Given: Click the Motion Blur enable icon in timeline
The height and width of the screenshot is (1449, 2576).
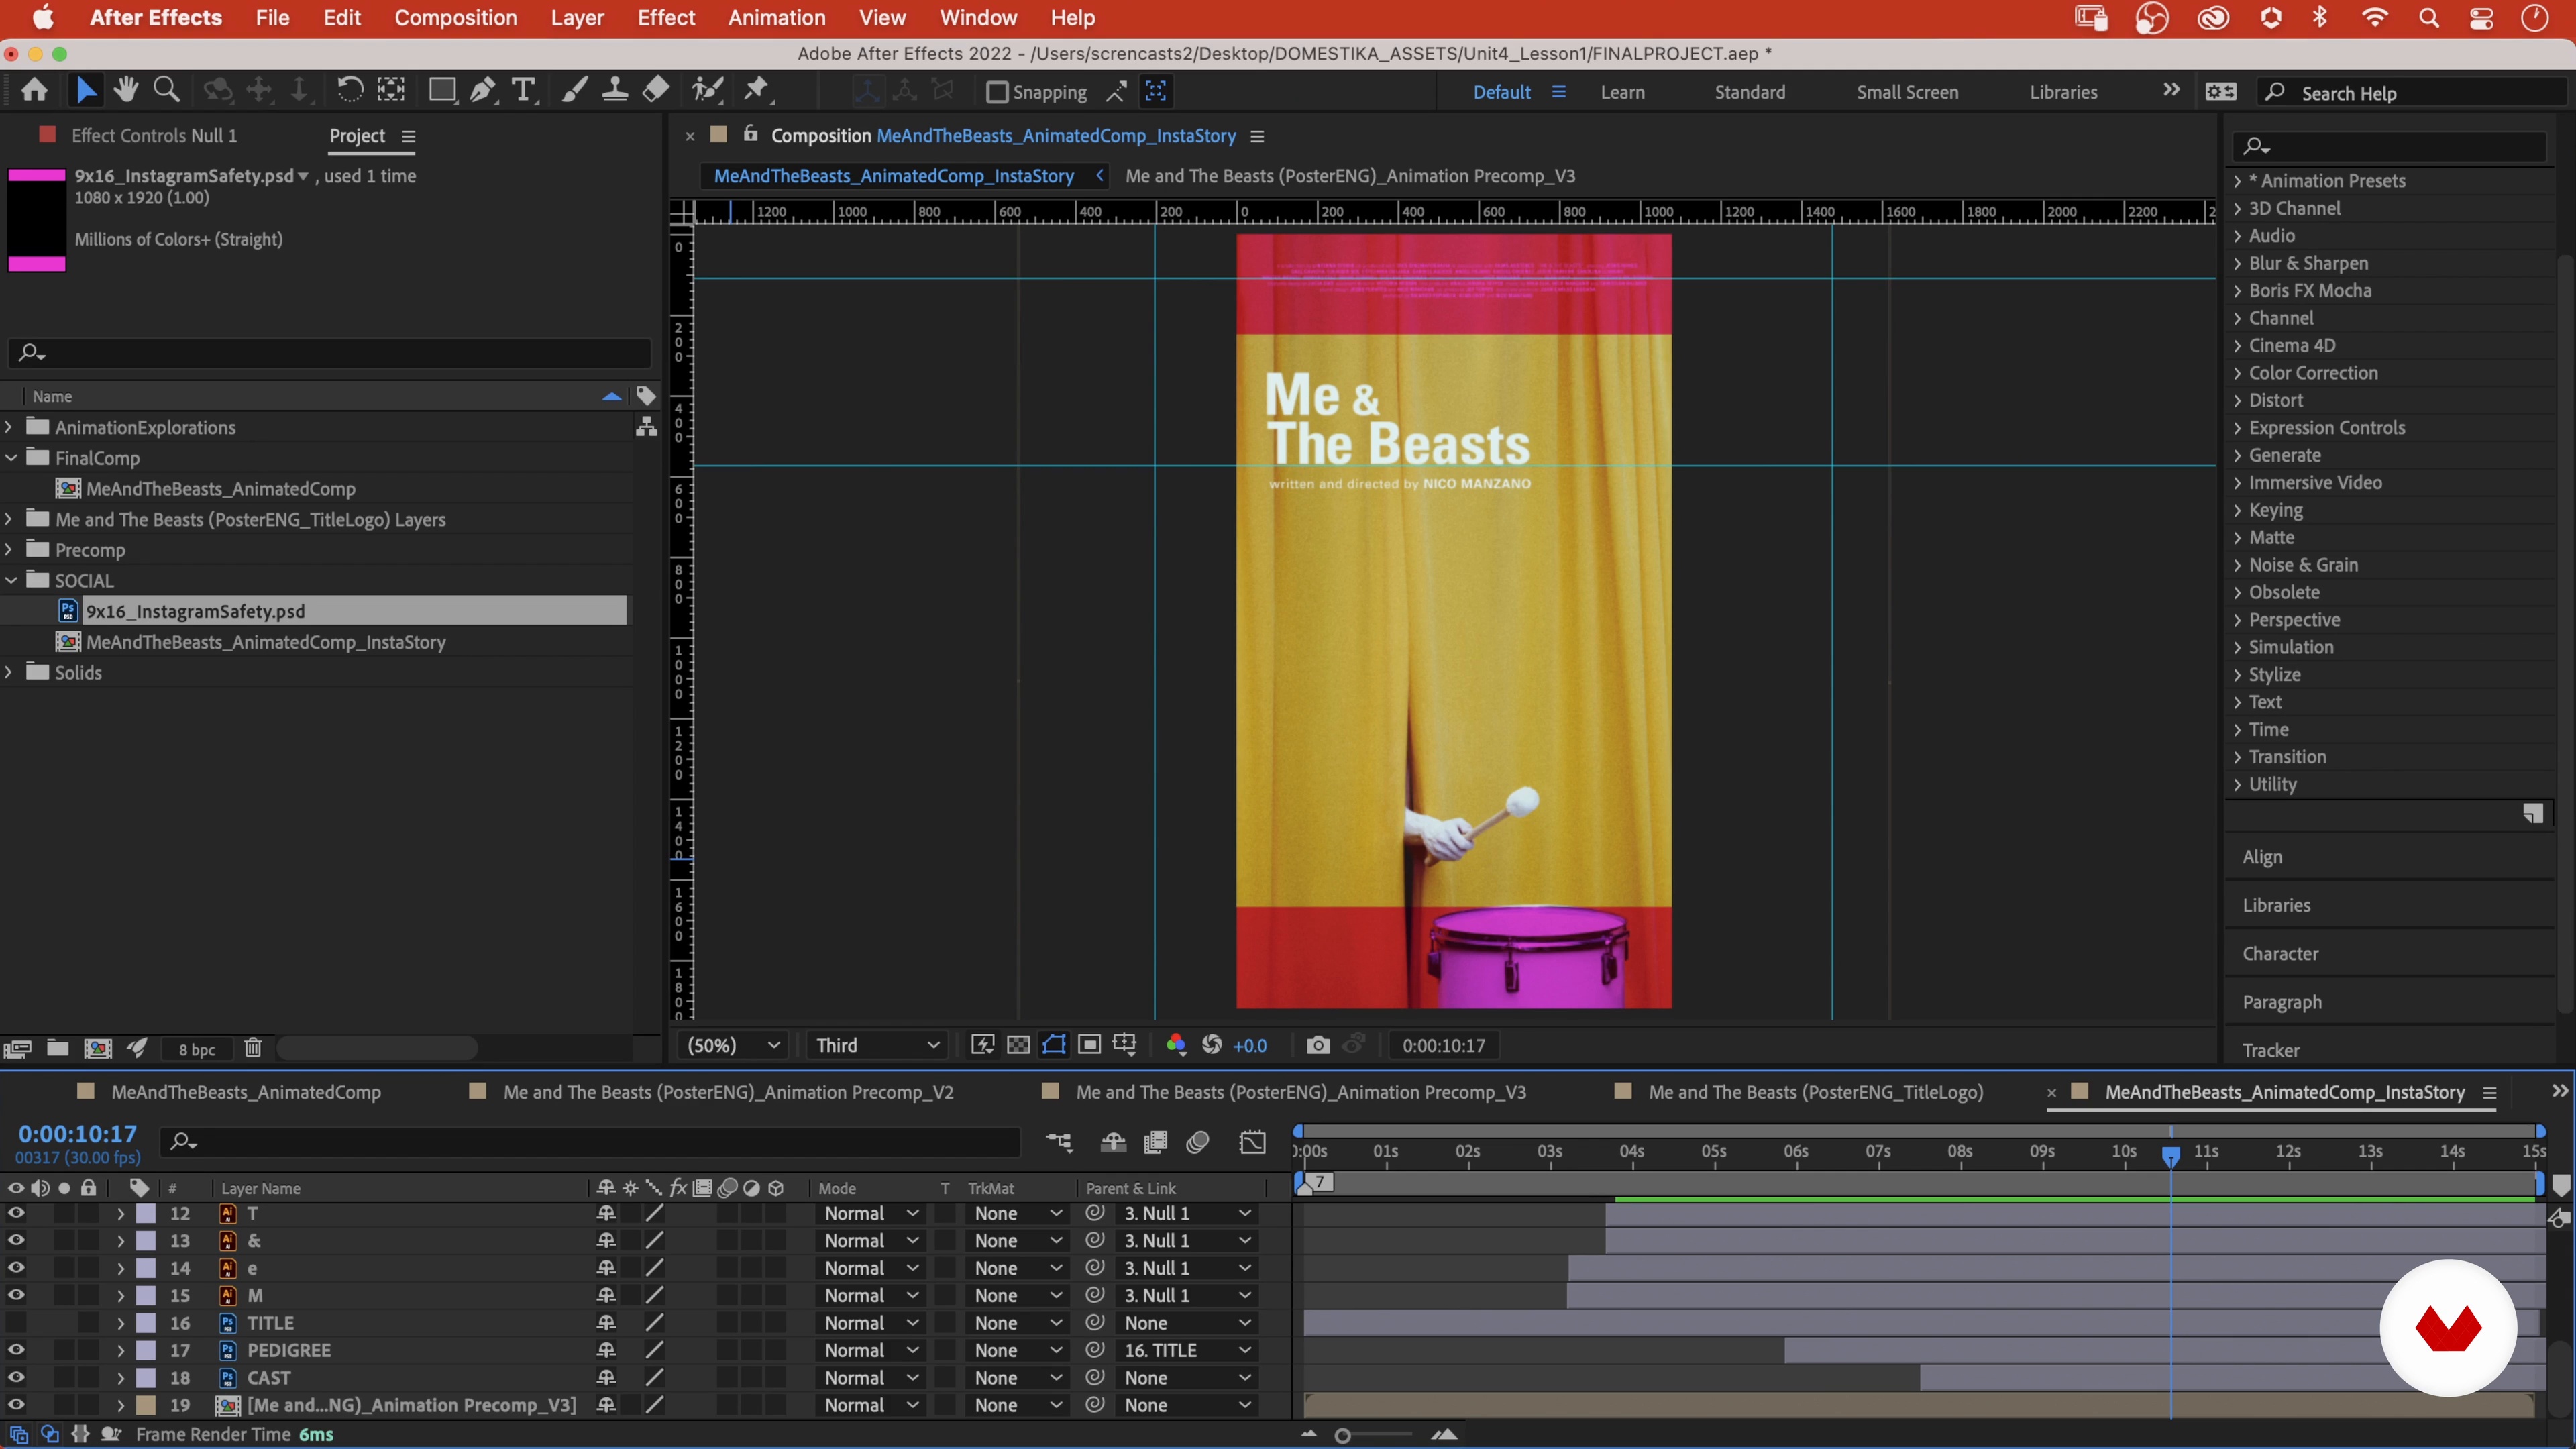Looking at the screenshot, I should coord(1198,1142).
